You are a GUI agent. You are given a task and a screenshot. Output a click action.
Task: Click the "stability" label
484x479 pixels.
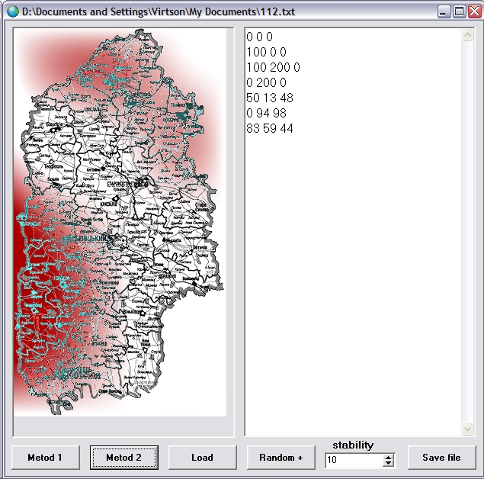[x=353, y=445]
